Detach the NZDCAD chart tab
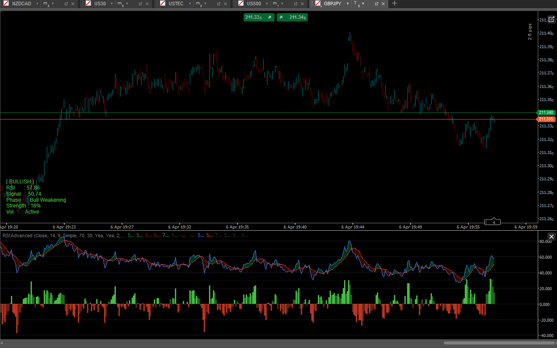 [x=66, y=4]
